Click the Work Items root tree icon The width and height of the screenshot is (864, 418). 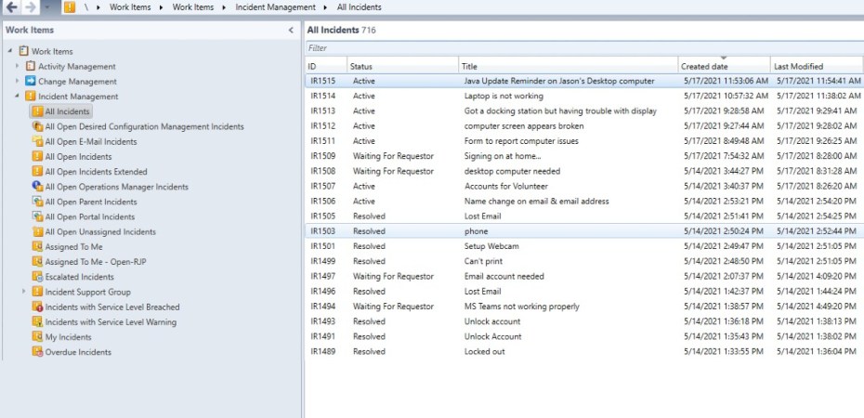pos(24,51)
